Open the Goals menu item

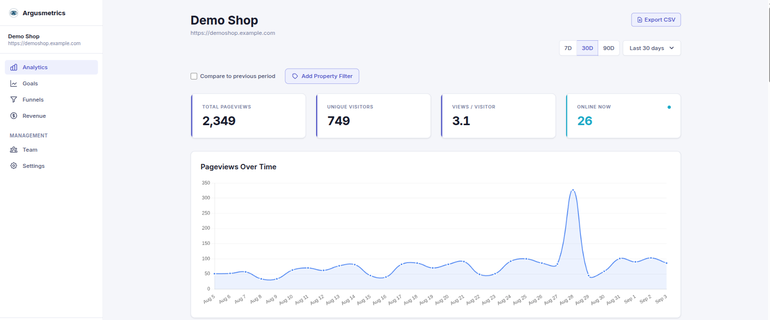coord(52,83)
